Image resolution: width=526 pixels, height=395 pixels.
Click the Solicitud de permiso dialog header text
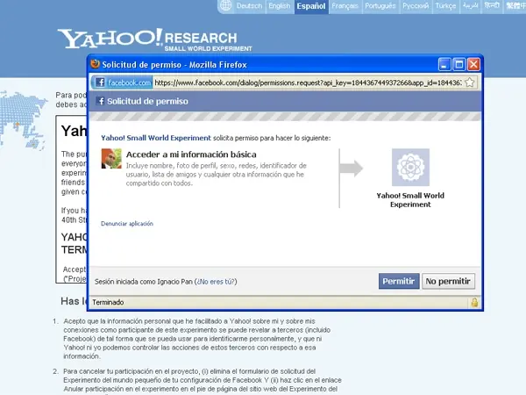147,101
